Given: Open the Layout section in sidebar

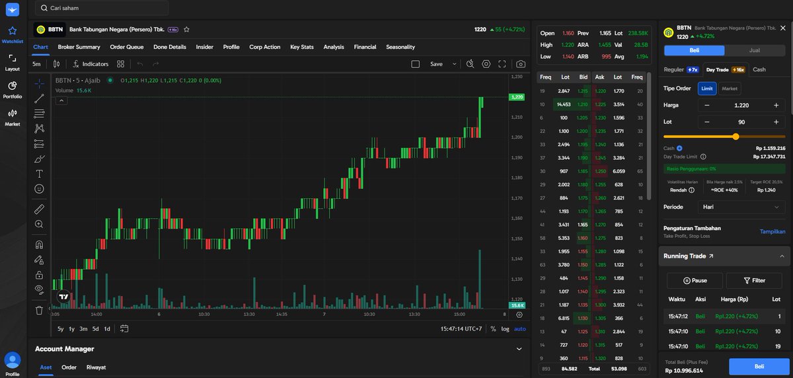Looking at the screenshot, I should pyautogui.click(x=12, y=62).
